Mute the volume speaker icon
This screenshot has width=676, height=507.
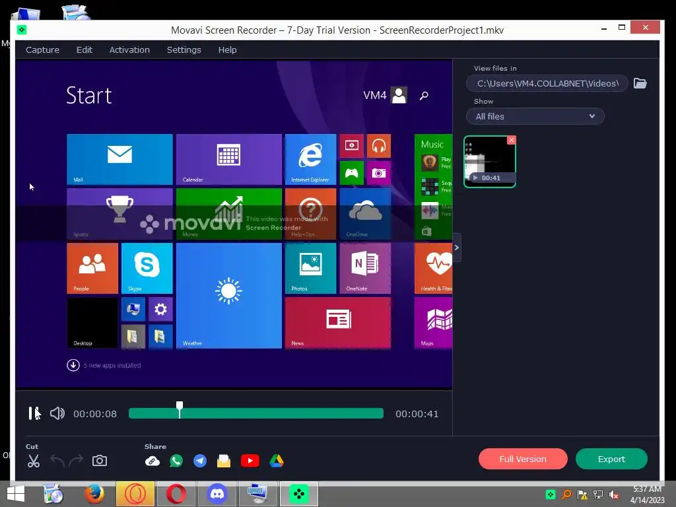pyautogui.click(x=57, y=413)
